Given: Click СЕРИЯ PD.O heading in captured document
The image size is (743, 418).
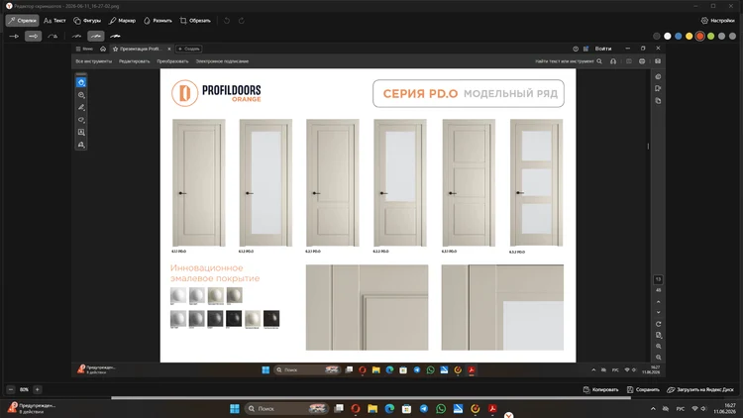Looking at the screenshot, I should coord(420,94).
